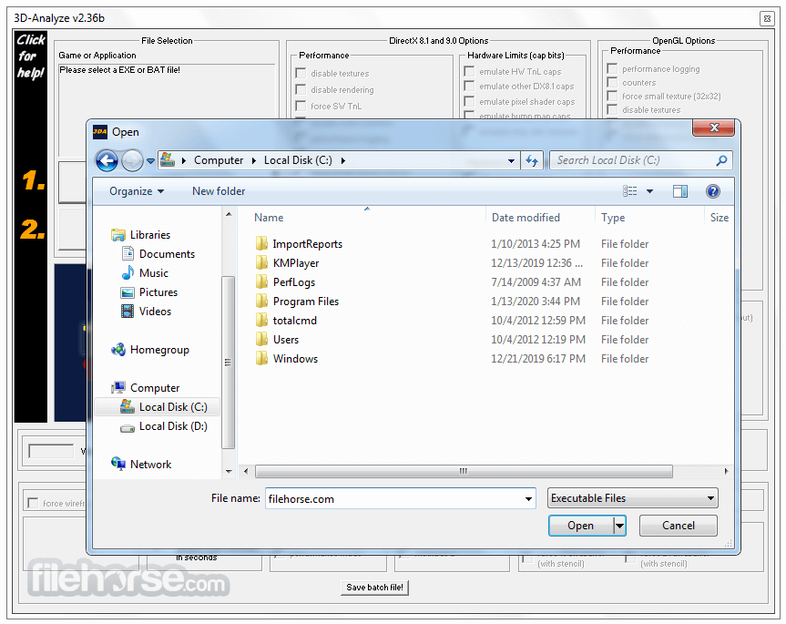Open the Organize menu
Viewport: 786px width, 624px height.
click(137, 191)
